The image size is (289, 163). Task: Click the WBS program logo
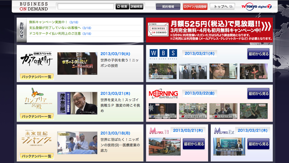tap(163, 54)
